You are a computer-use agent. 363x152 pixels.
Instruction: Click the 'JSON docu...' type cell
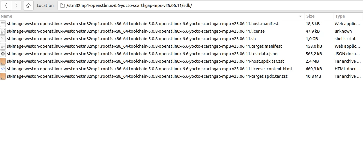pyautogui.click(x=347, y=54)
